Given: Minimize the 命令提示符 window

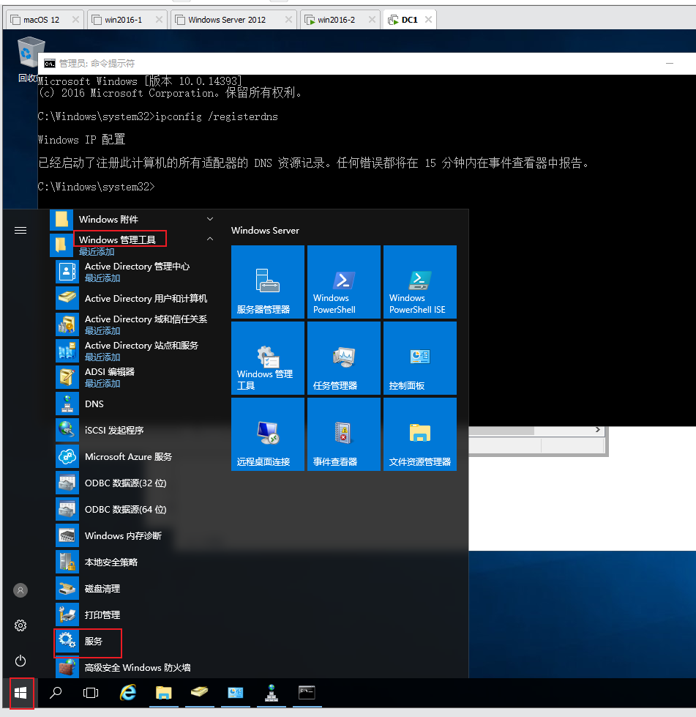Looking at the screenshot, I should coord(670,63).
